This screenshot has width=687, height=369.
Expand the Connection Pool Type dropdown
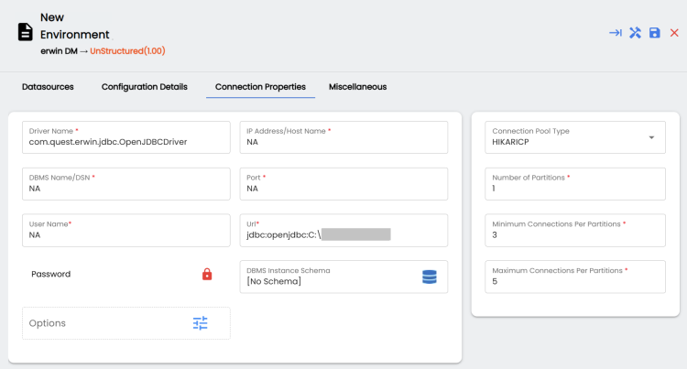click(x=651, y=137)
